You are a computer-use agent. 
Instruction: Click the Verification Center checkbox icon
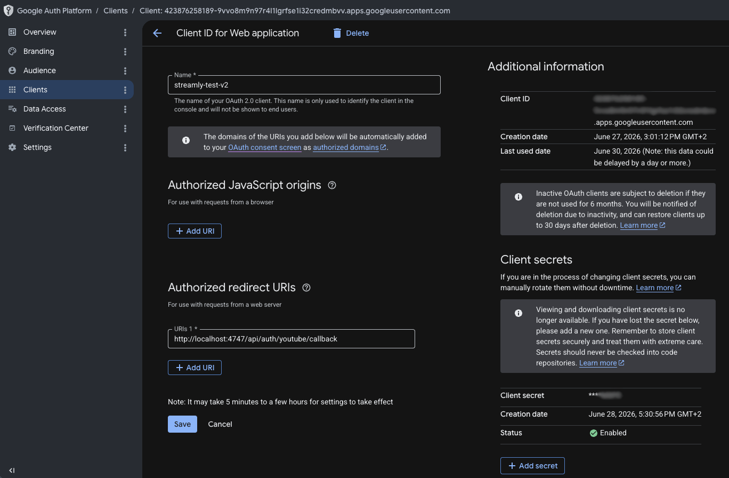pyautogui.click(x=12, y=128)
